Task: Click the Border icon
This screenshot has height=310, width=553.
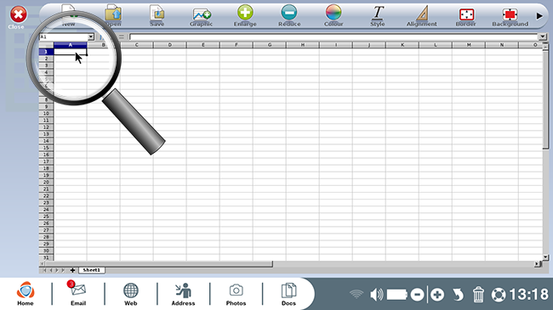Action: [466, 14]
